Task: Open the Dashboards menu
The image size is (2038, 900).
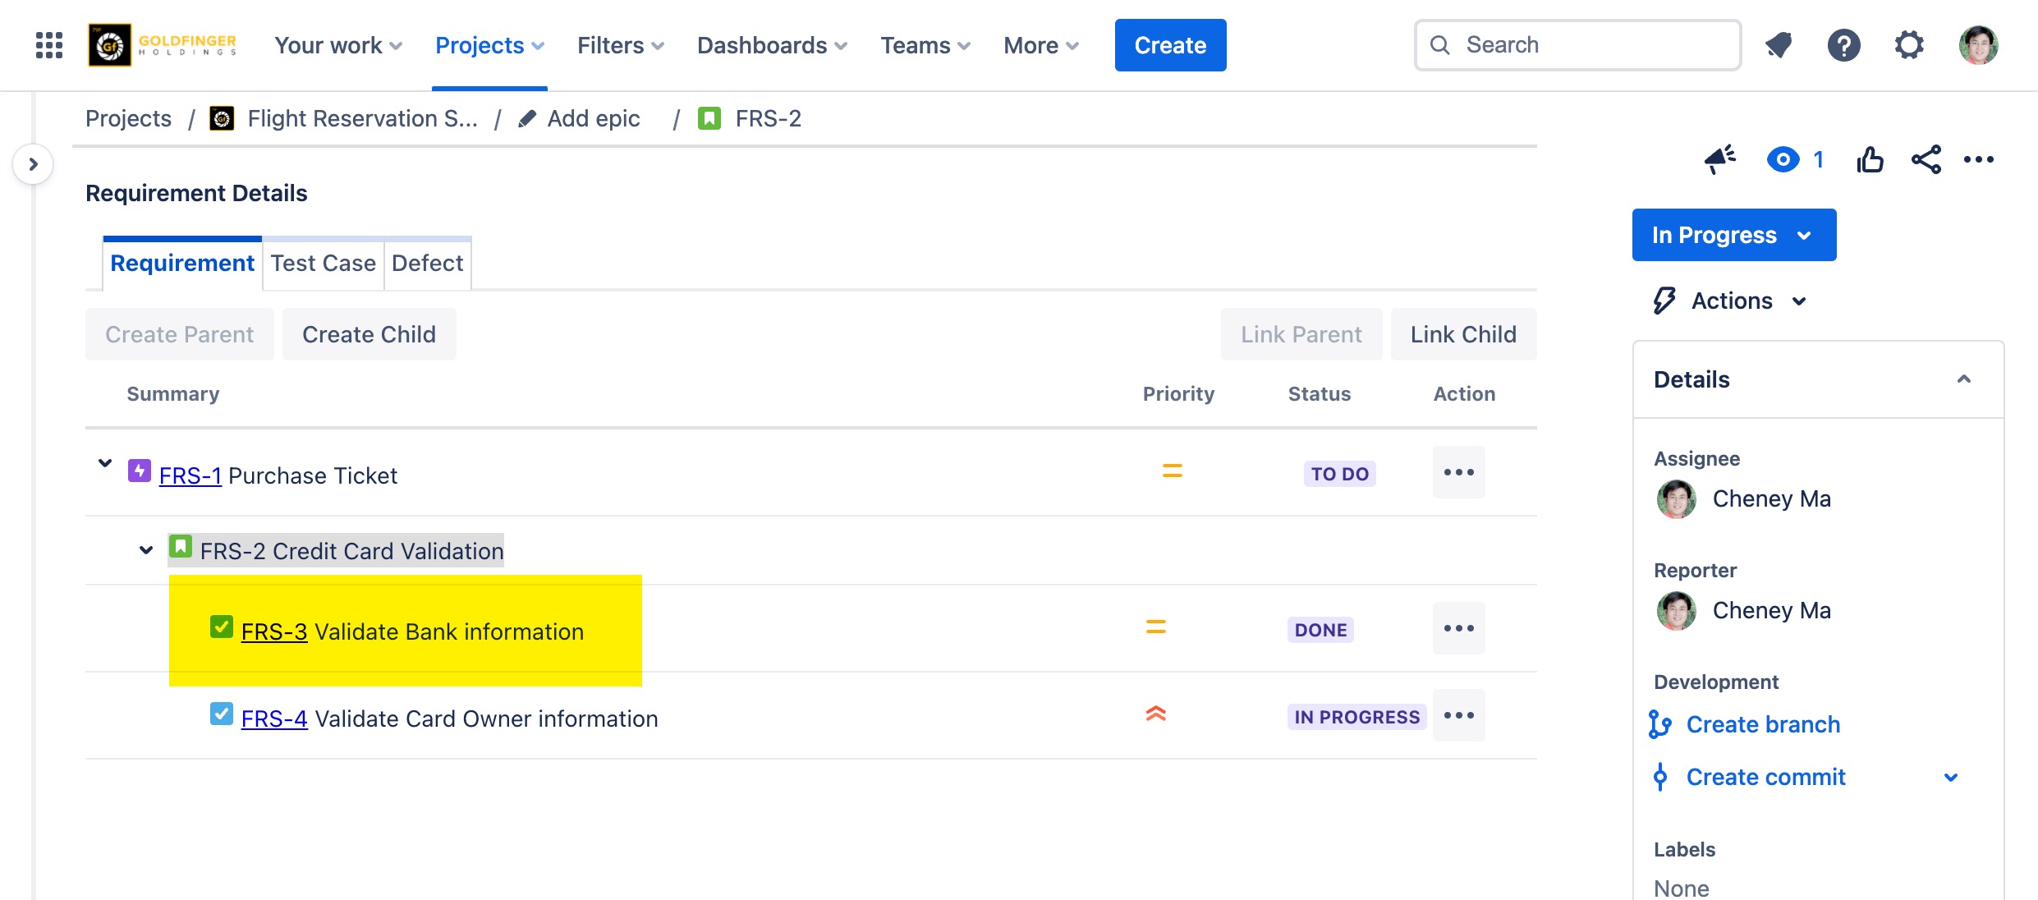Action: click(x=771, y=45)
